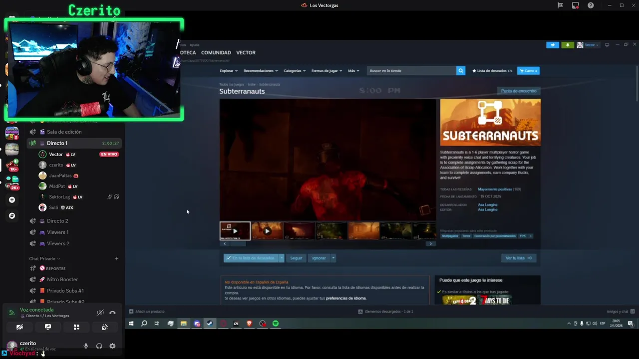Add channel plus next to Chat Privado
Screen dimensions: 639x359
(x=116, y=259)
